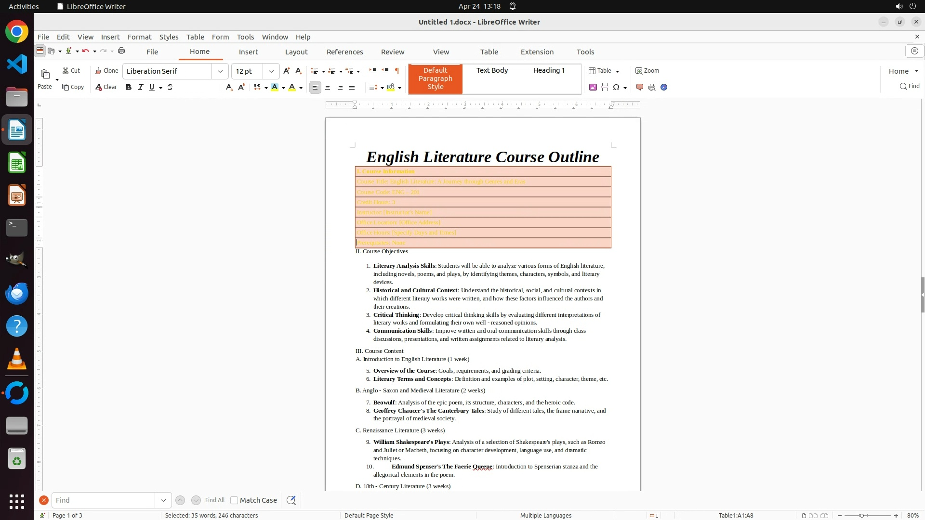Click the Clone formatting button
This screenshot has width=925, height=520.
coord(106,71)
